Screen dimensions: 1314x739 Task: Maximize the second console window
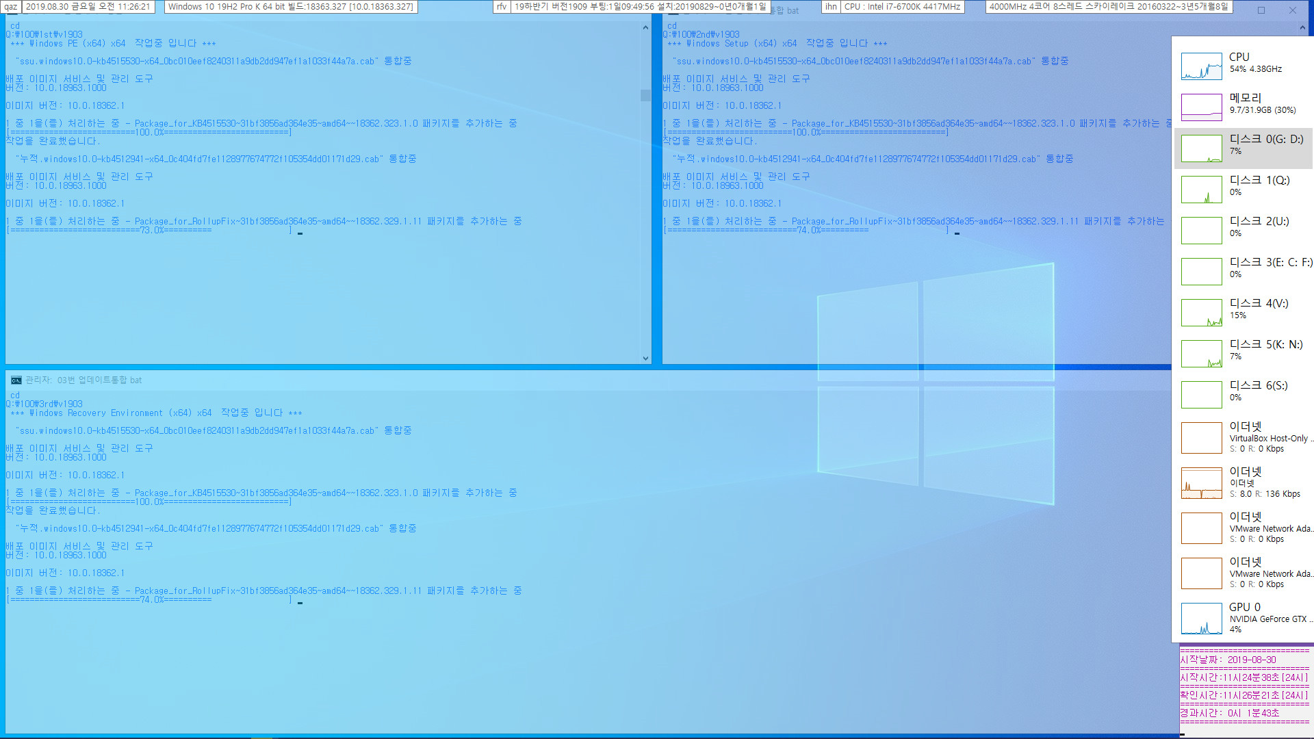pos(1261,10)
